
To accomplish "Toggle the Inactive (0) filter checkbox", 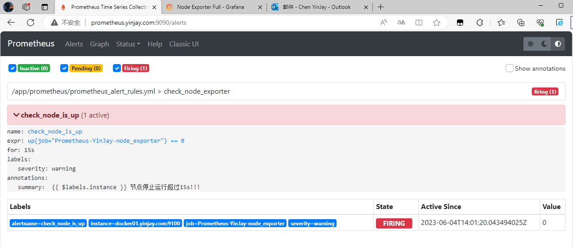I will (12, 68).
